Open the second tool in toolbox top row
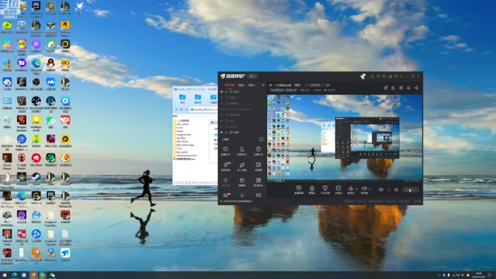This screenshot has width=496, height=279. (242, 151)
